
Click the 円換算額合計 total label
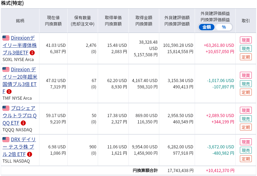(145, 170)
